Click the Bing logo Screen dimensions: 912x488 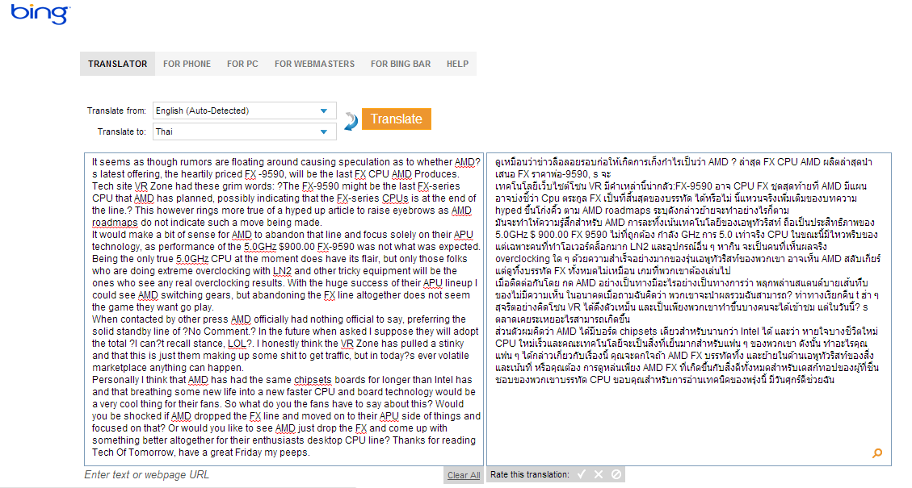pos(40,14)
